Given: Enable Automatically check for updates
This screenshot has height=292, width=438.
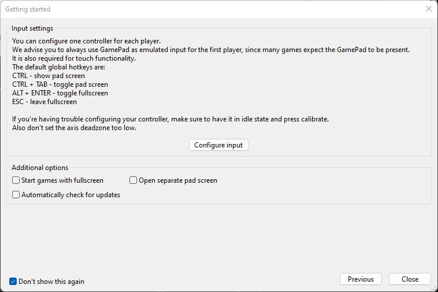Looking at the screenshot, I should [16, 194].
